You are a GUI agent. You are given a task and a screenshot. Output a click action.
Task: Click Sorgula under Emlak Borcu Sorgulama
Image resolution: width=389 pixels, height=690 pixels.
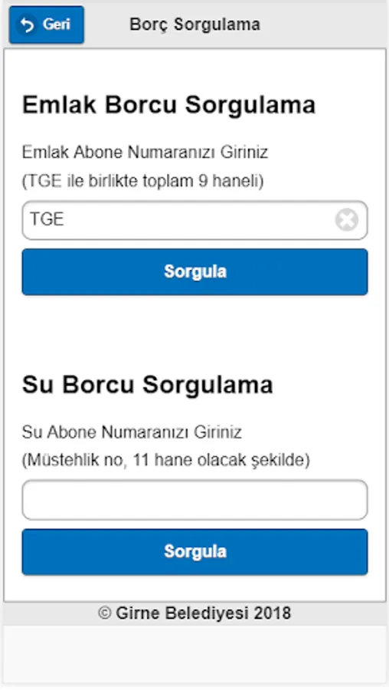click(x=194, y=271)
